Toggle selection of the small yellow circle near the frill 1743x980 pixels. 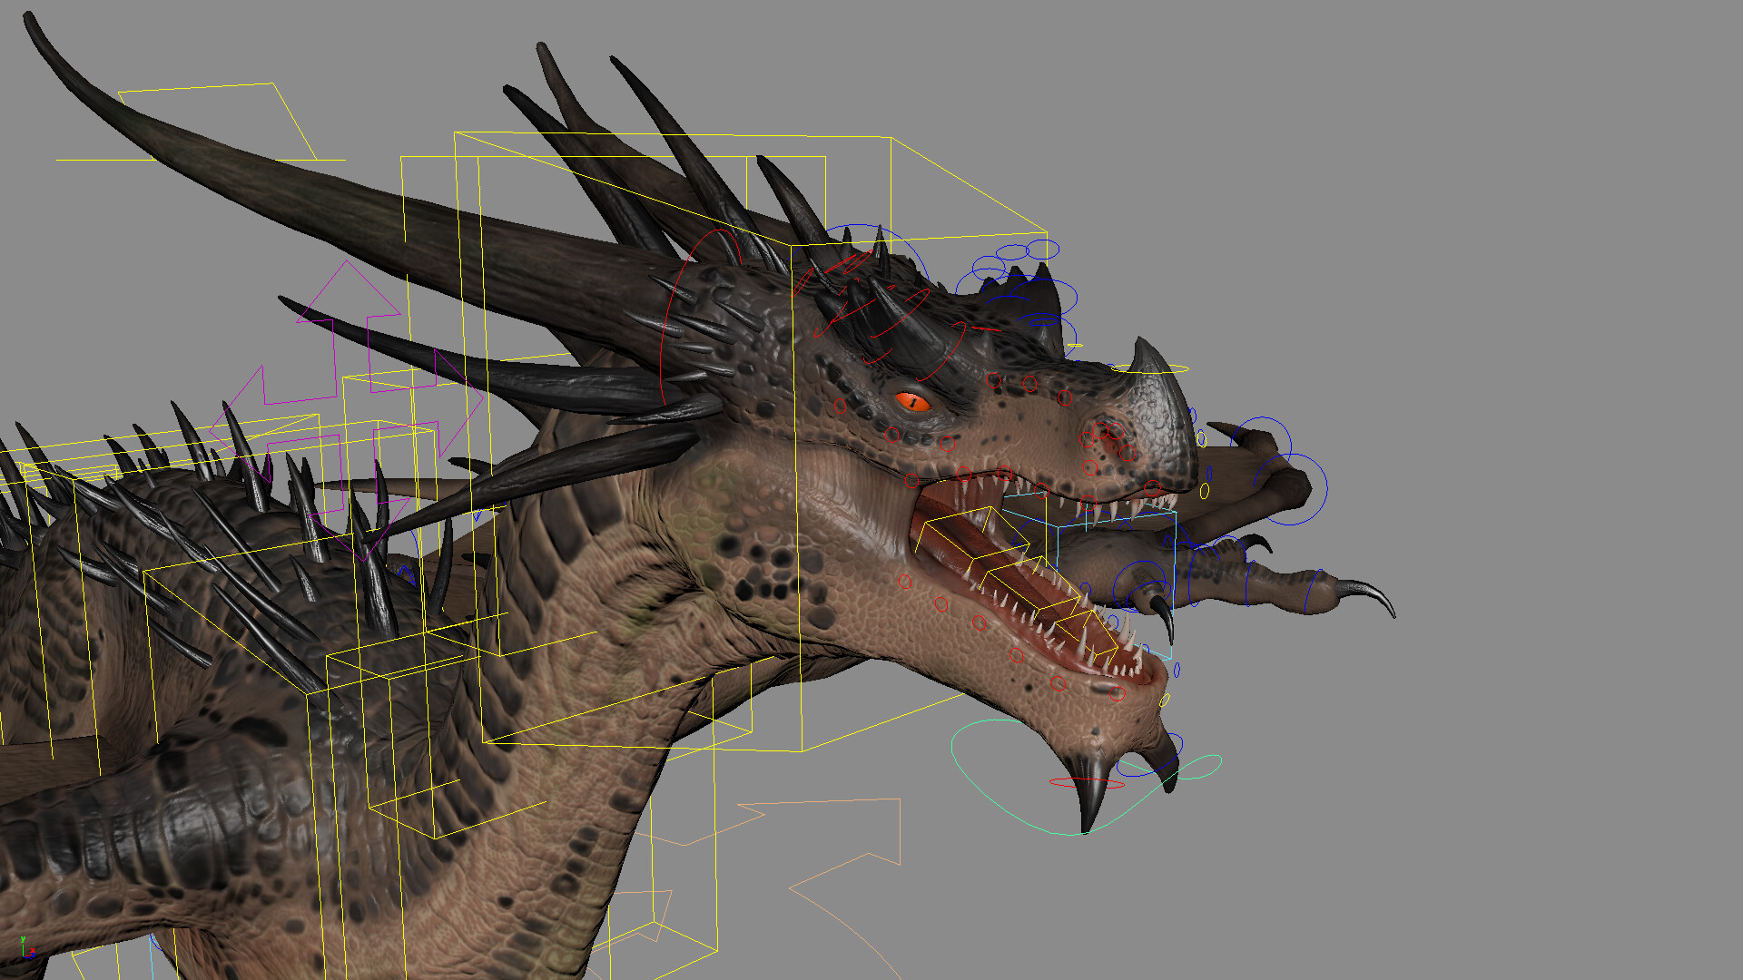point(1204,491)
